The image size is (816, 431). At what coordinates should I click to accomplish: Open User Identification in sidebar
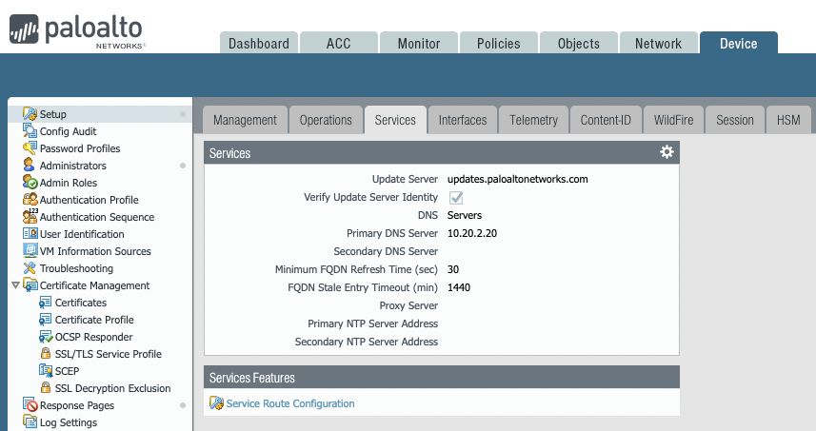pyautogui.click(x=82, y=234)
